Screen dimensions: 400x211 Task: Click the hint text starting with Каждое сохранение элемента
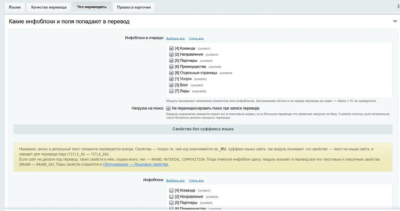[x=278, y=116]
